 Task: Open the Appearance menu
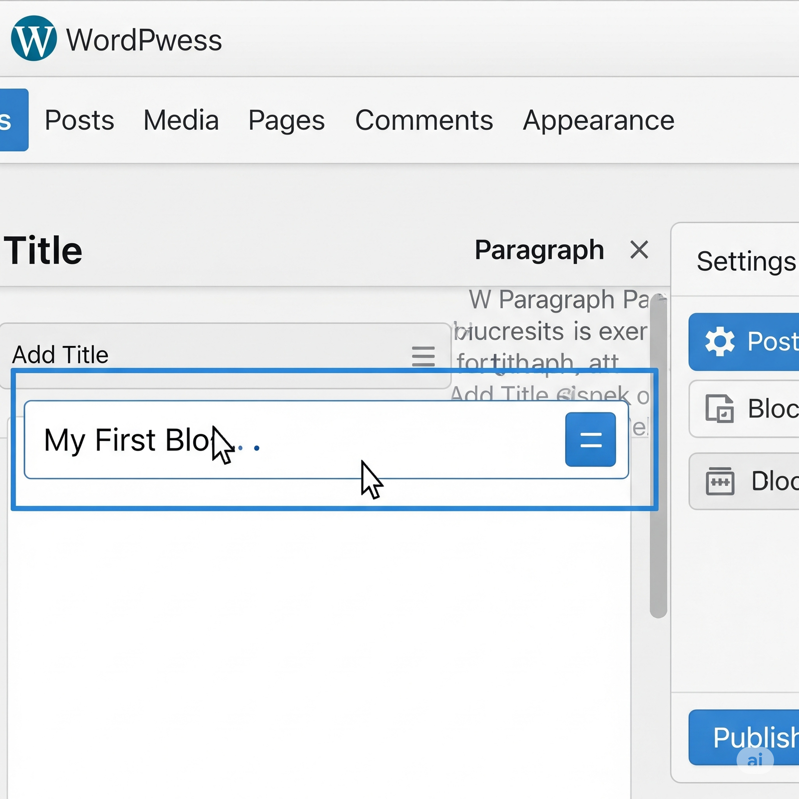[x=599, y=121]
